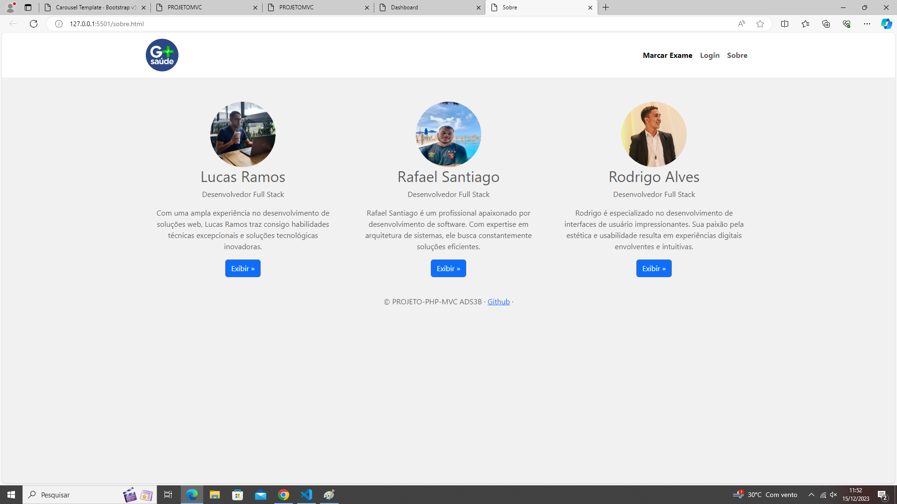Screen dimensions: 897x504
Task: Click Exibir button under Rodrigo Alves
Action: click(x=654, y=268)
